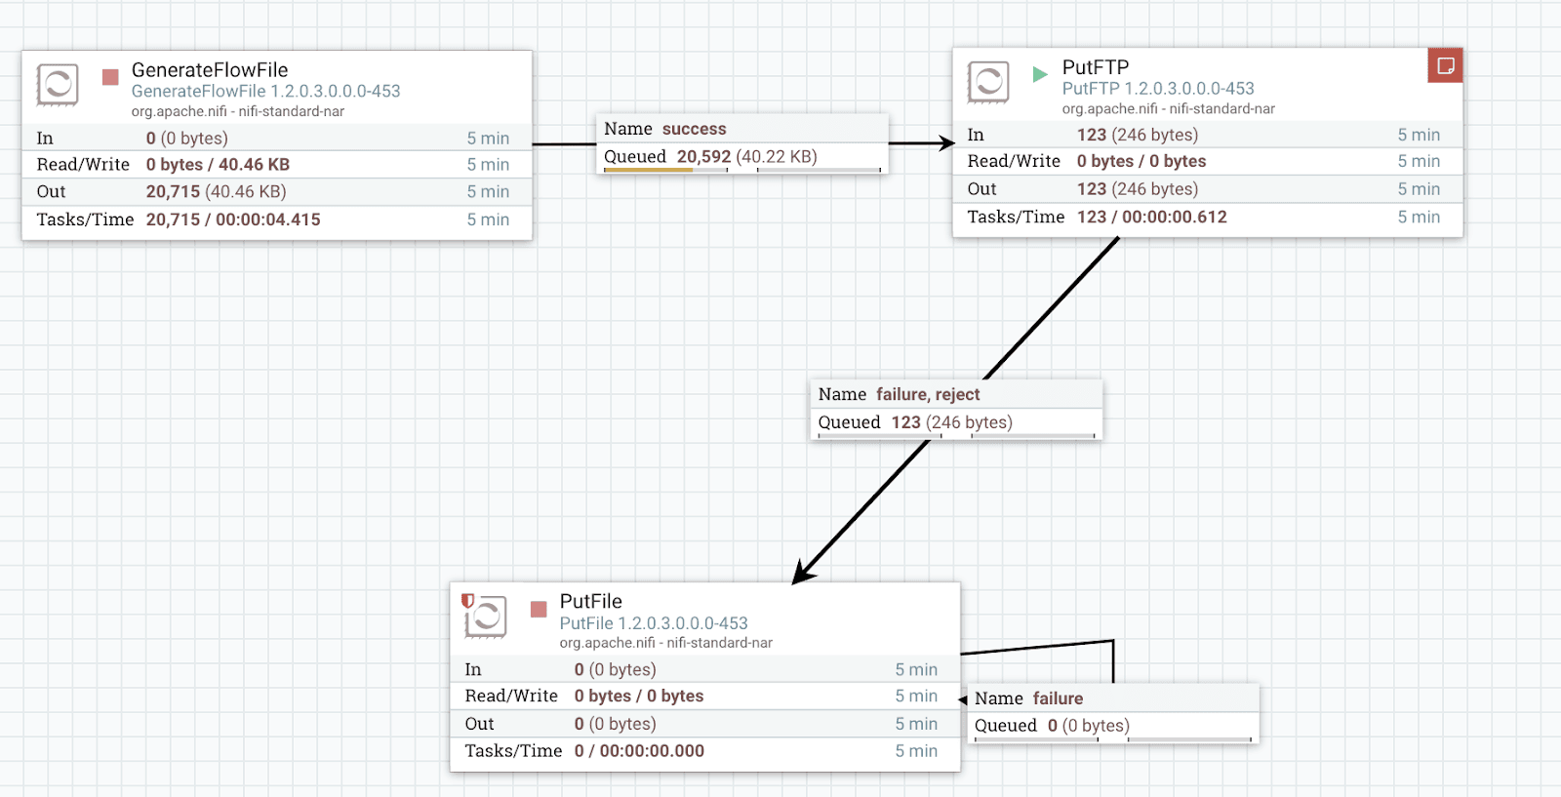Select PutFile's self-loop failure connection label
The image size is (1561, 797).
pyautogui.click(x=1057, y=698)
